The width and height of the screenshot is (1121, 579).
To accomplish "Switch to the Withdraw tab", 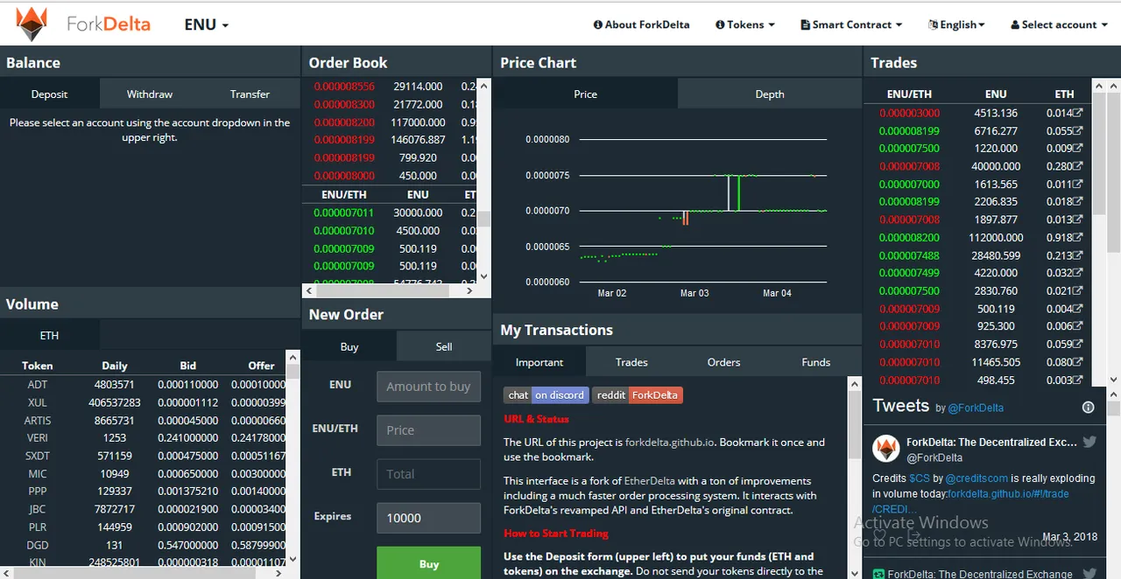I will click(x=150, y=94).
